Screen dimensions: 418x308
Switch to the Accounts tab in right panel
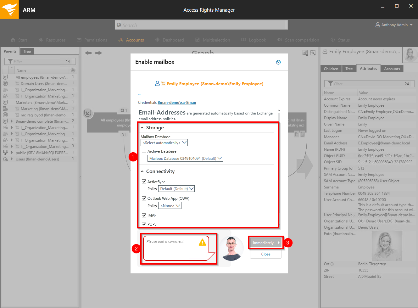392,69
